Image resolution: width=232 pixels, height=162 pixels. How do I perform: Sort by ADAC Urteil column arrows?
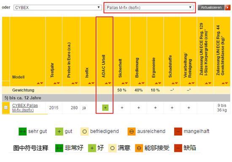tap(108, 83)
